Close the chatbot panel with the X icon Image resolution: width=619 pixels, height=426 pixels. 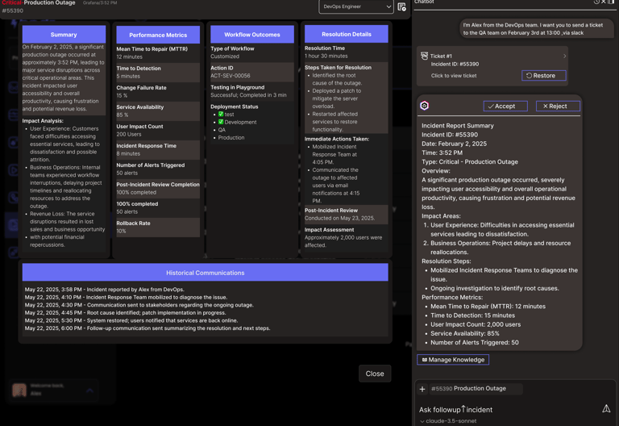[603, 2]
